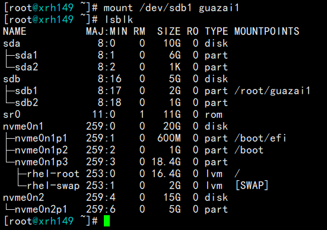Click the '259:6' device number
Screen dimensions: 327x230
tap(101, 209)
